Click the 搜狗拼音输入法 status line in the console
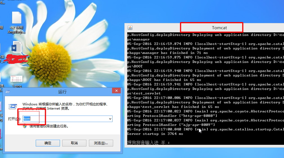Viewport: 284px width, 158px height. pos(148,143)
